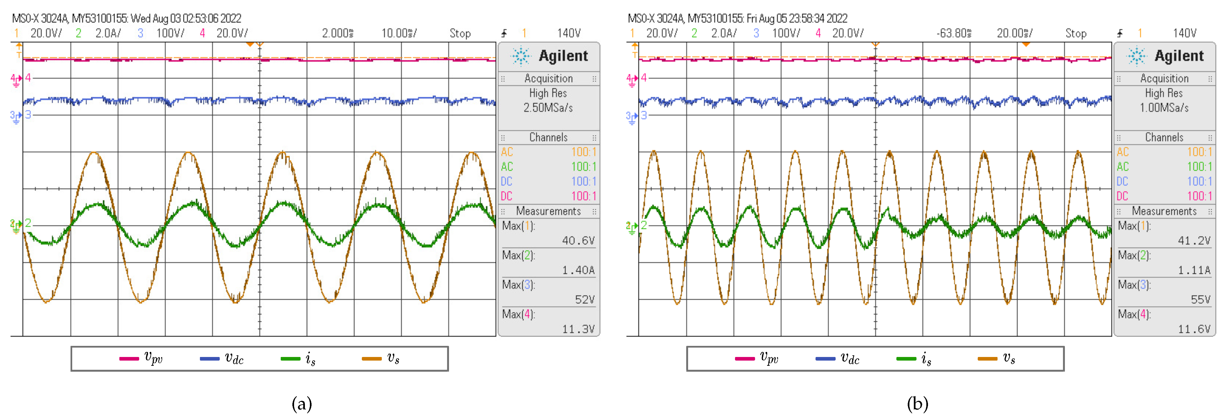Click rising-edge trigger icon in scope (a)
Screen dimensions: 1224x418
click(x=504, y=33)
